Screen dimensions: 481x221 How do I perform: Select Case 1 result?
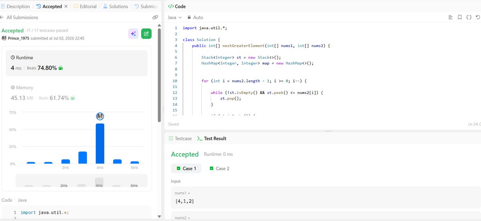[x=186, y=168]
